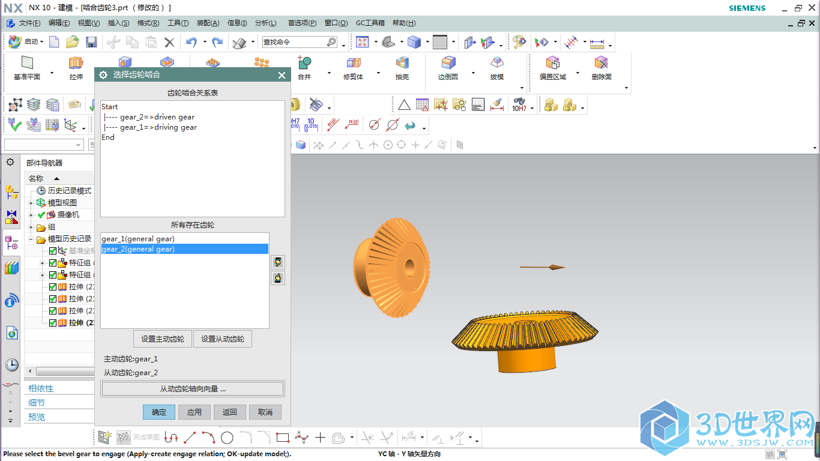
Task: Open the GC工具箱 menu
Action: 370,23
